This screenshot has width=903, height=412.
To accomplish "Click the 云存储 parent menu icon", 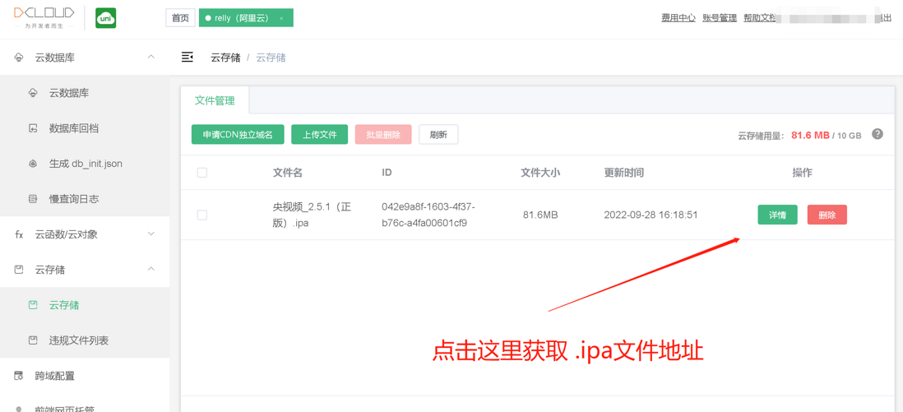I will tap(19, 270).
